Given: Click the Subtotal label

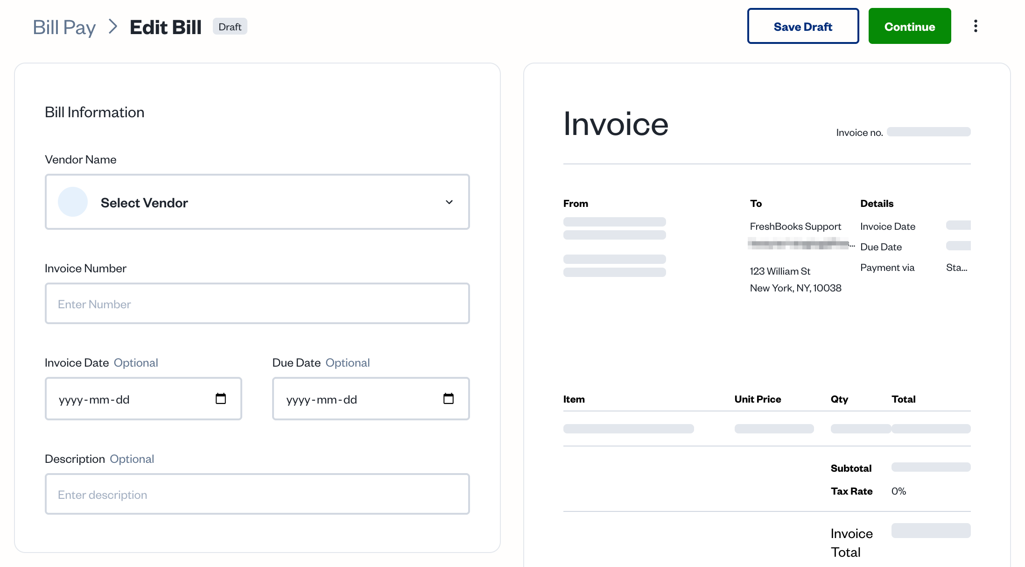Looking at the screenshot, I should click(851, 468).
